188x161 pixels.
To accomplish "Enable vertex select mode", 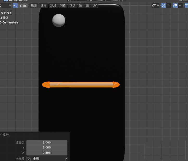I will pyautogui.click(x=15, y=5).
